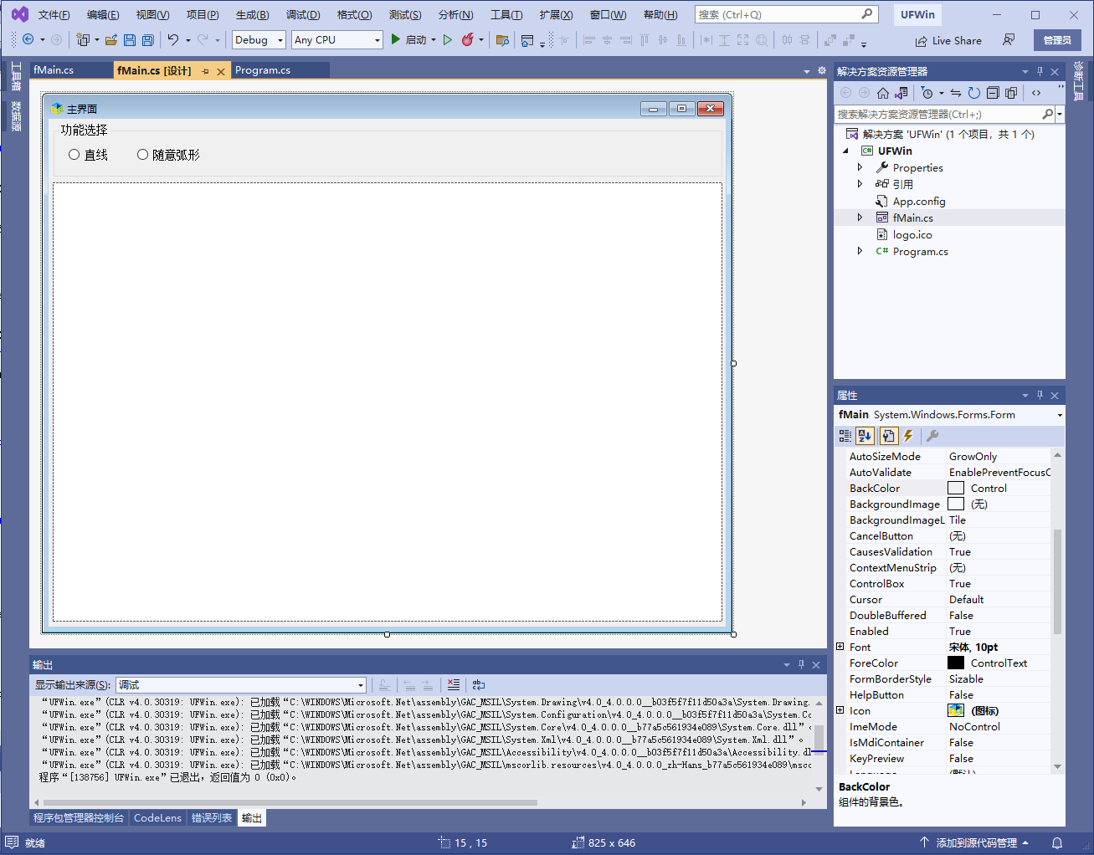Toggle word wrap in Output panel
This screenshot has width=1094, height=855.
point(479,684)
